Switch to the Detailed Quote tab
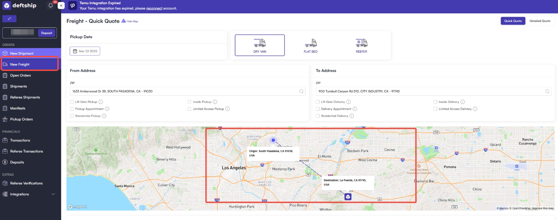 (540, 21)
